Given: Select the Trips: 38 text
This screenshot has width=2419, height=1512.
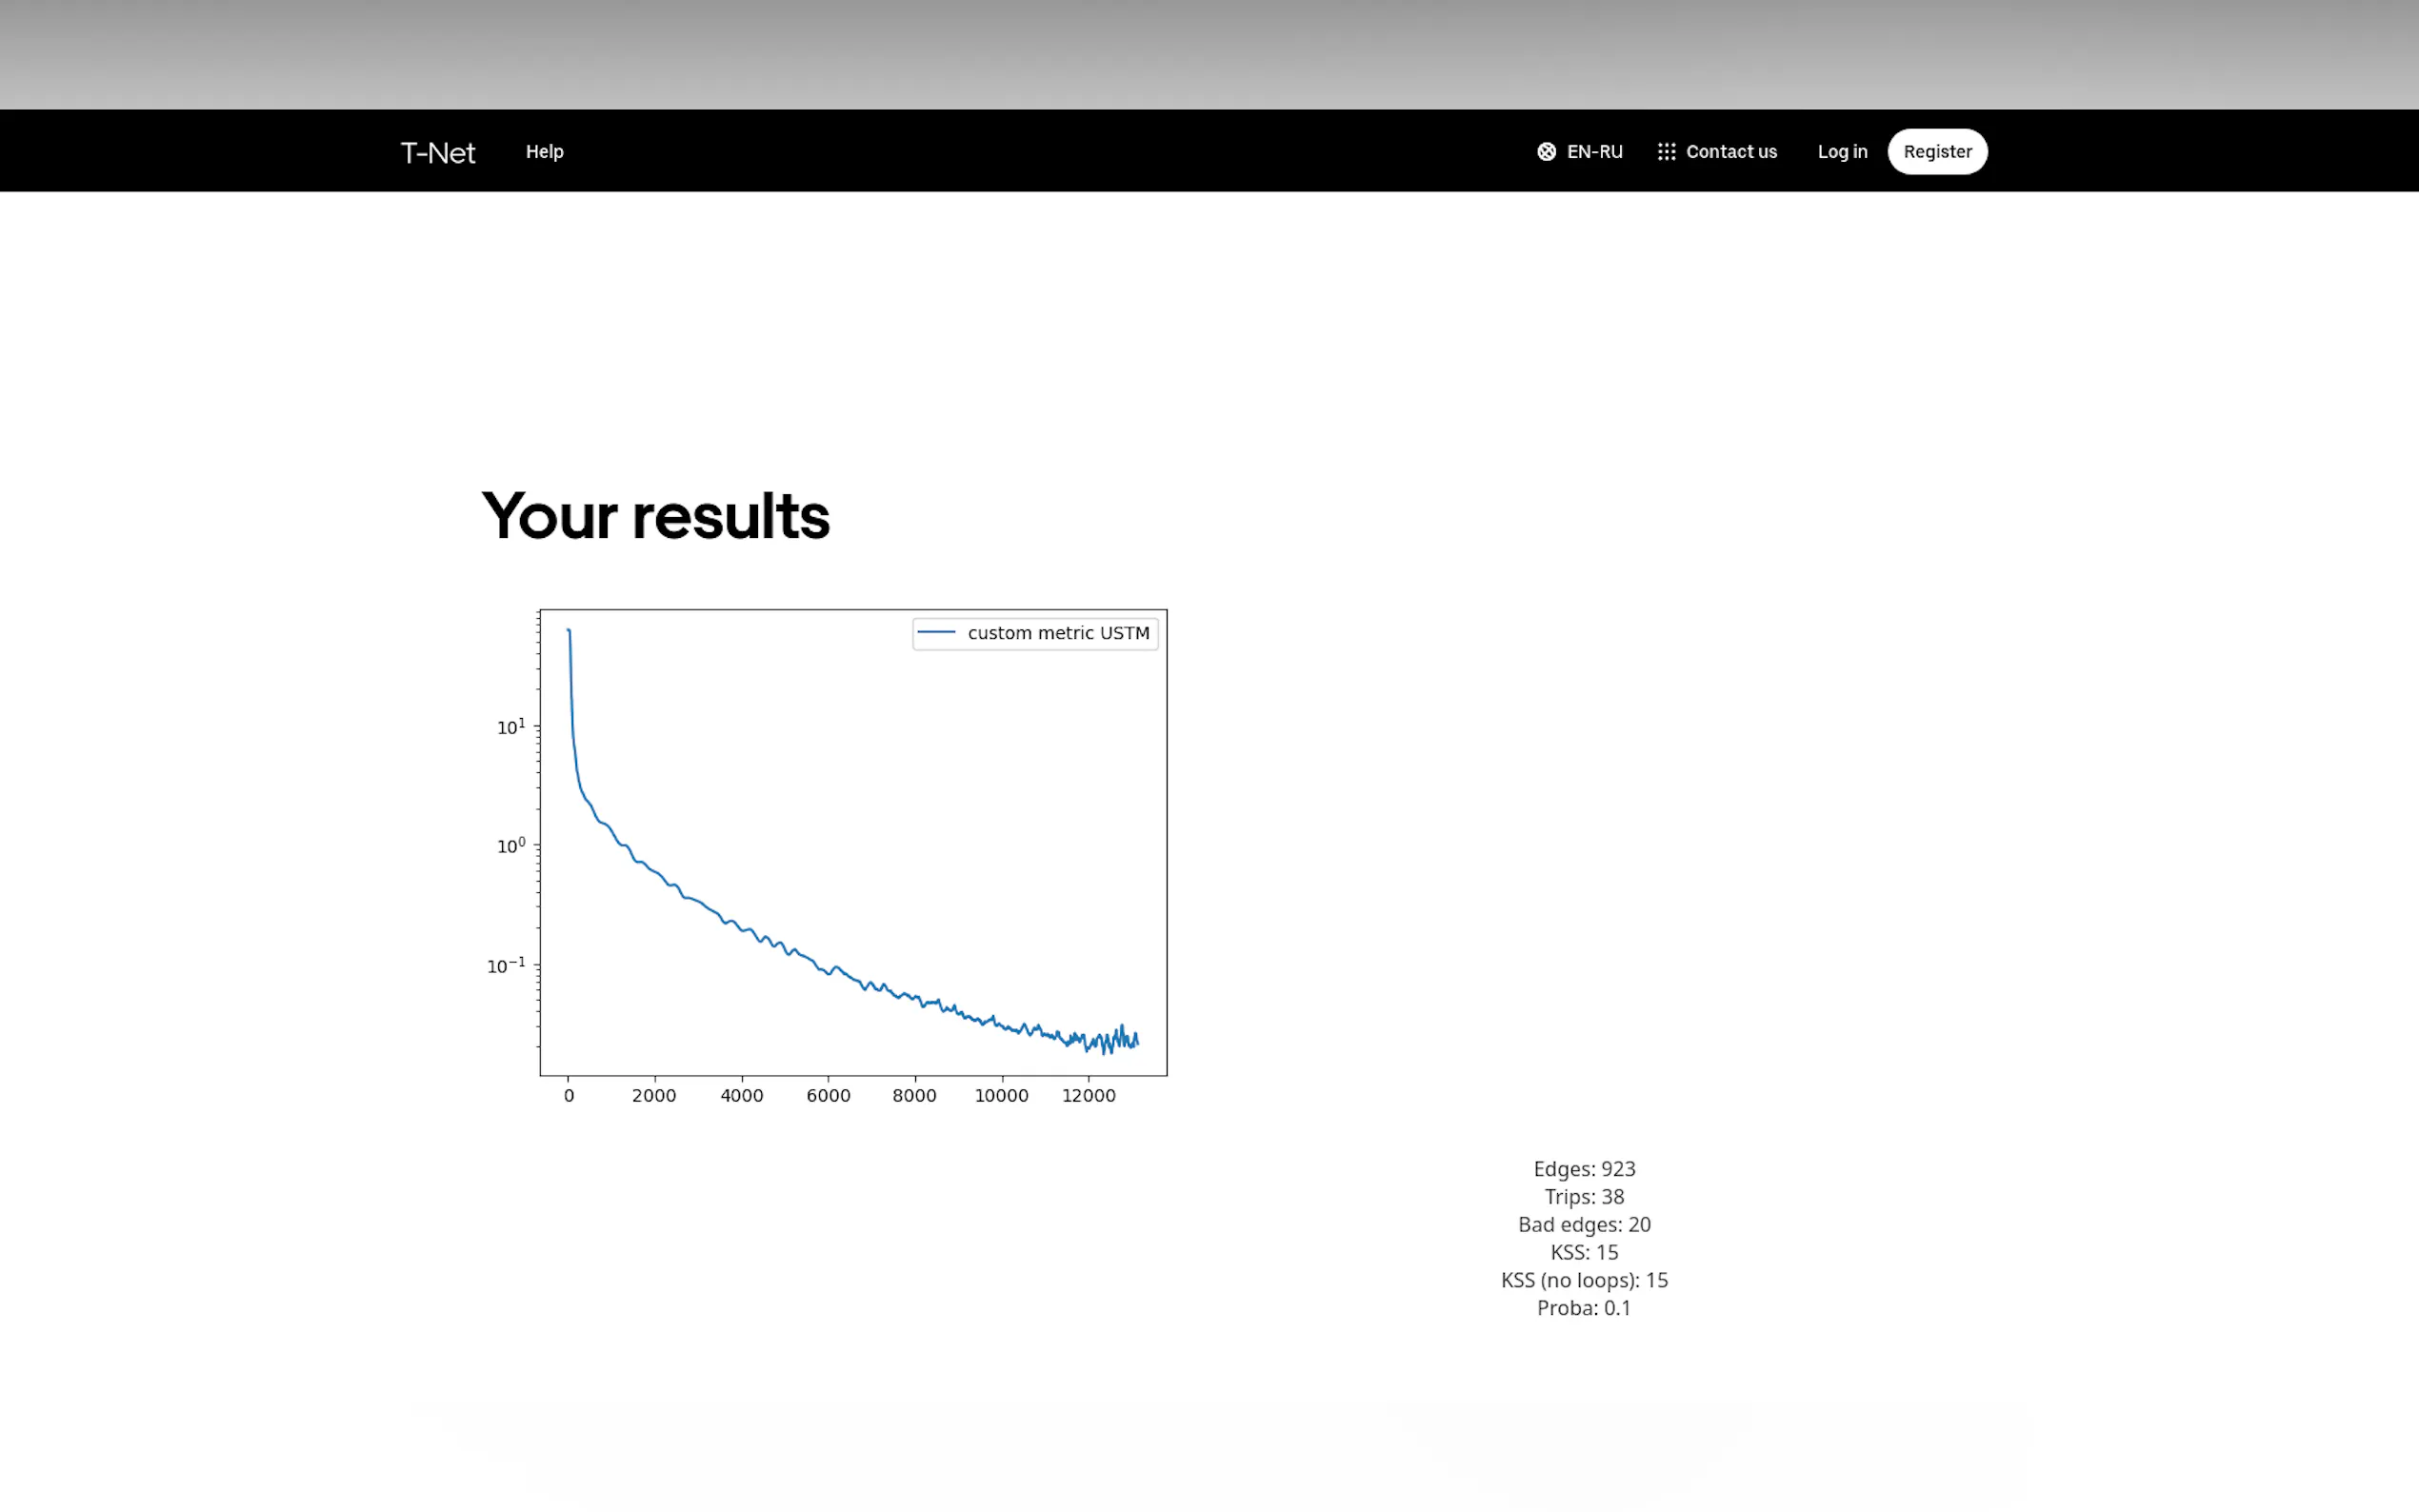Looking at the screenshot, I should pos(1584,1197).
